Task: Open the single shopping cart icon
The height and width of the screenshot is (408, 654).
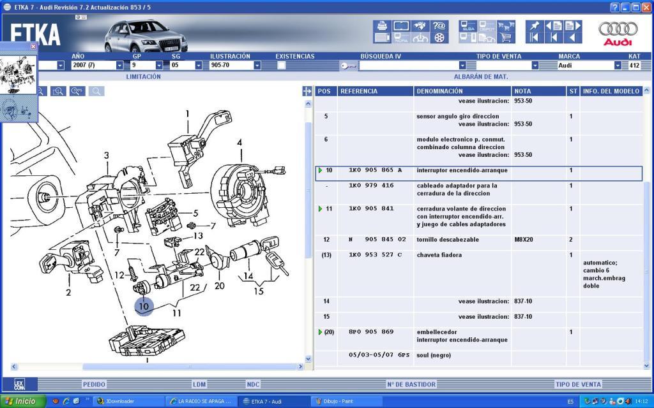Action: pos(506,38)
